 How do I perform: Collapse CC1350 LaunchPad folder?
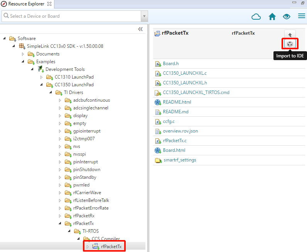[x=41, y=84]
